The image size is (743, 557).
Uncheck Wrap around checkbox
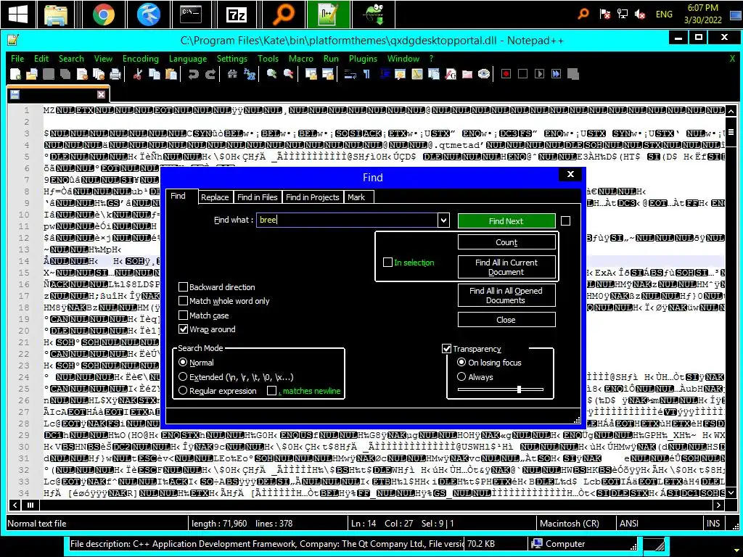(x=183, y=329)
